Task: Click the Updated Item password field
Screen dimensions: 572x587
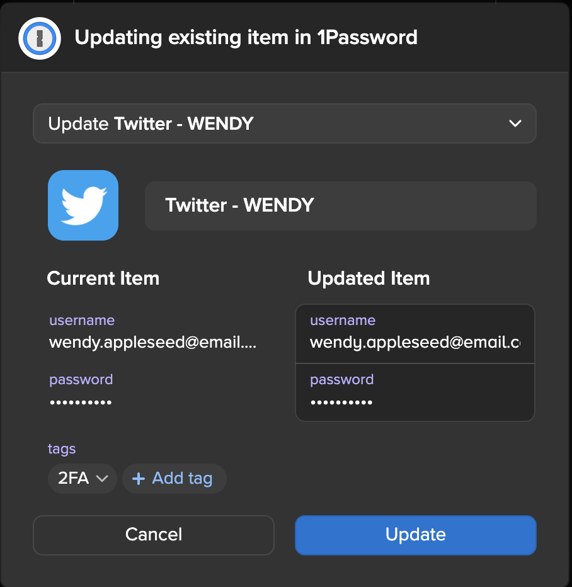Action: pyautogui.click(x=415, y=401)
